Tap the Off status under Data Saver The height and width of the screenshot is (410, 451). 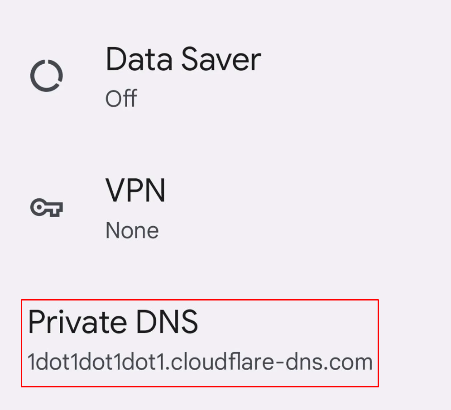click(x=121, y=98)
